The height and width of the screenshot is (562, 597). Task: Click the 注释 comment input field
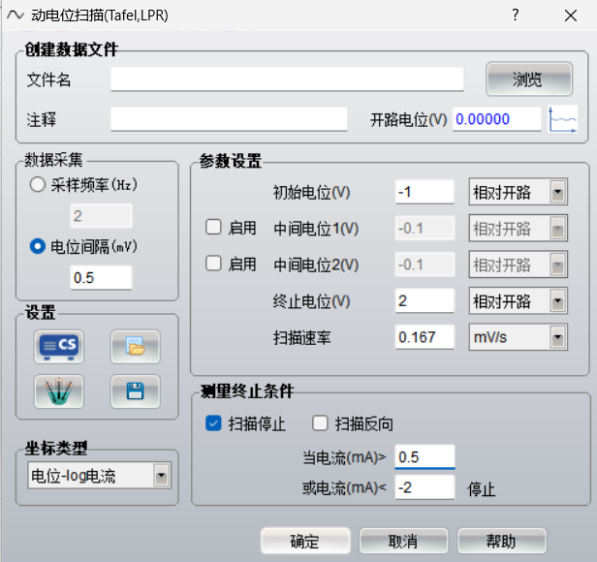(229, 119)
